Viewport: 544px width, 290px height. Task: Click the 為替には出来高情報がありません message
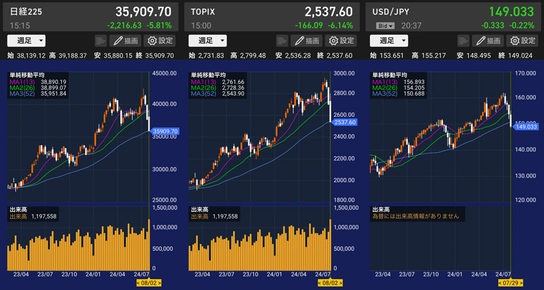415,216
